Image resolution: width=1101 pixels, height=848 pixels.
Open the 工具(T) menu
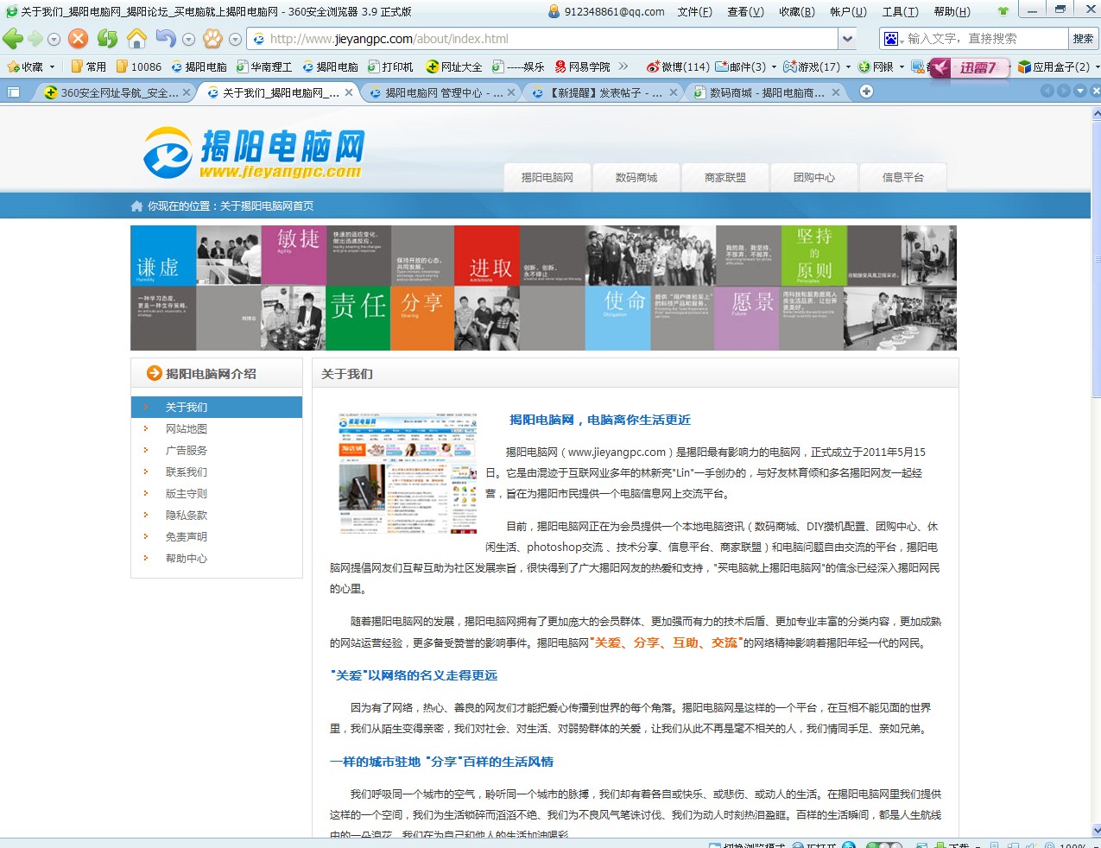(x=901, y=11)
